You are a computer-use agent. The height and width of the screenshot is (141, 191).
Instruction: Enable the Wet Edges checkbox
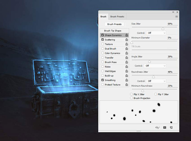[x=102, y=71]
